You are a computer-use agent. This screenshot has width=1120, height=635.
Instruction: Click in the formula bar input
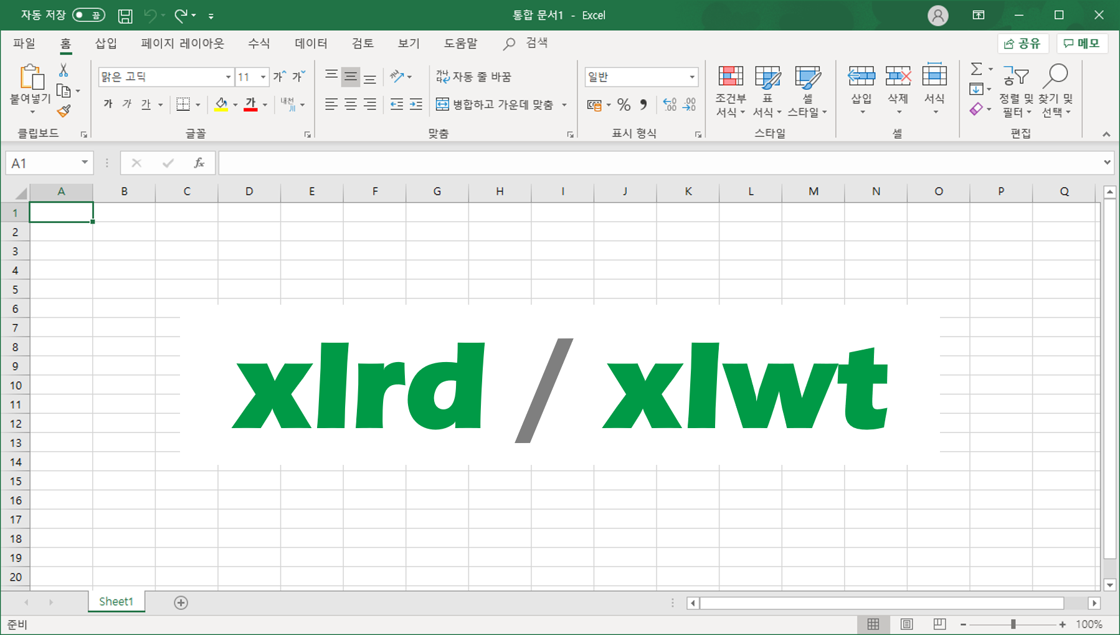659,163
